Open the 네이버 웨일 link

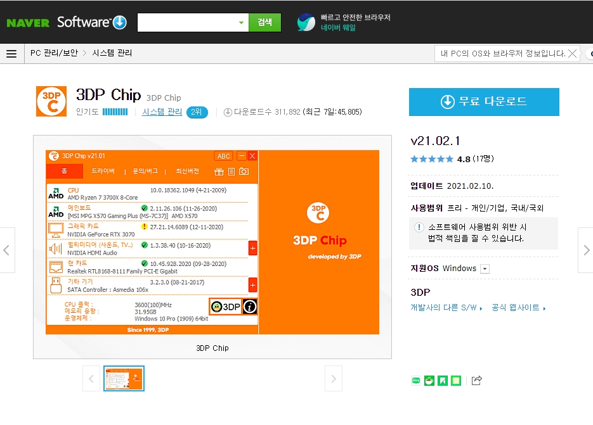[x=338, y=28]
